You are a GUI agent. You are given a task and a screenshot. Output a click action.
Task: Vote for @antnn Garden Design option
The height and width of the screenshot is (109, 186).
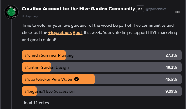[x=102, y=67]
